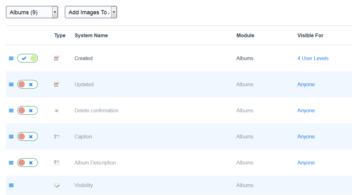This screenshot has height=195, width=352.
Task: Click the date type icon for Created
Action: [x=57, y=58]
